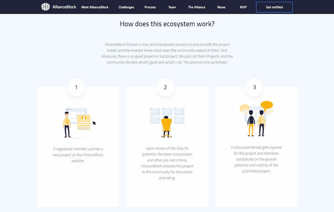Click the black cursor arrow icon
The image size is (334, 212).
coord(94,123)
